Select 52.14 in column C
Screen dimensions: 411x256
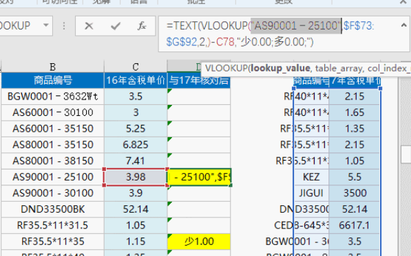136,209
